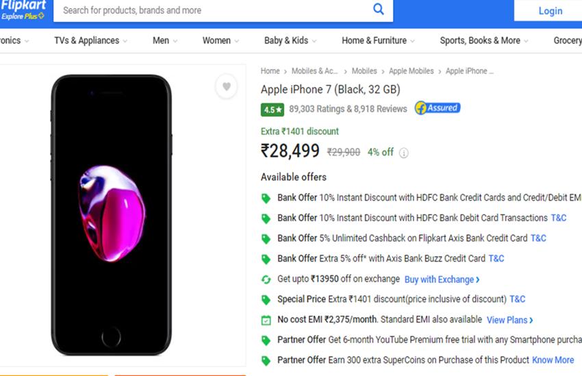Click the iPhone 7 product image

click(111, 214)
